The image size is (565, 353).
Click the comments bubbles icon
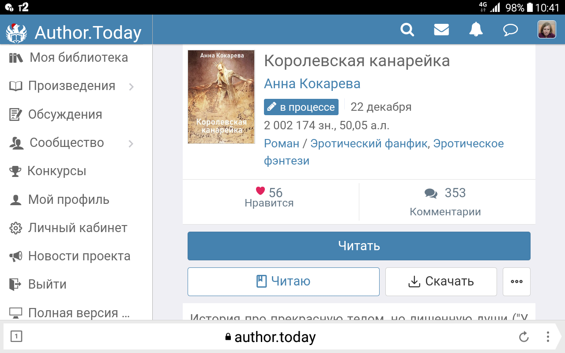[431, 193]
